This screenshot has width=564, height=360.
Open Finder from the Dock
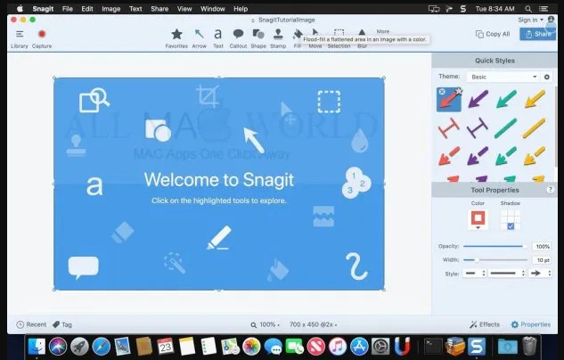point(37,347)
